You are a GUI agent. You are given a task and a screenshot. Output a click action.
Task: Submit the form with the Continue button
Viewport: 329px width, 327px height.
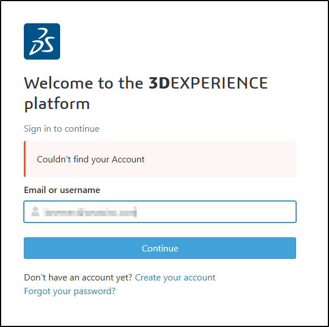(x=160, y=248)
